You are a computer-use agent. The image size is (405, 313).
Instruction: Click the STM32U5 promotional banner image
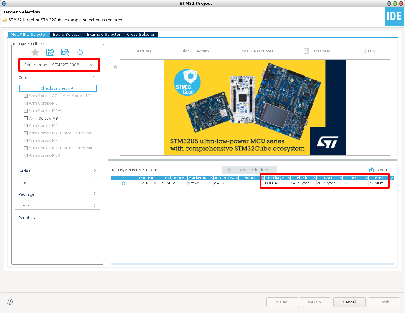pyautogui.click(x=255, y=108)
